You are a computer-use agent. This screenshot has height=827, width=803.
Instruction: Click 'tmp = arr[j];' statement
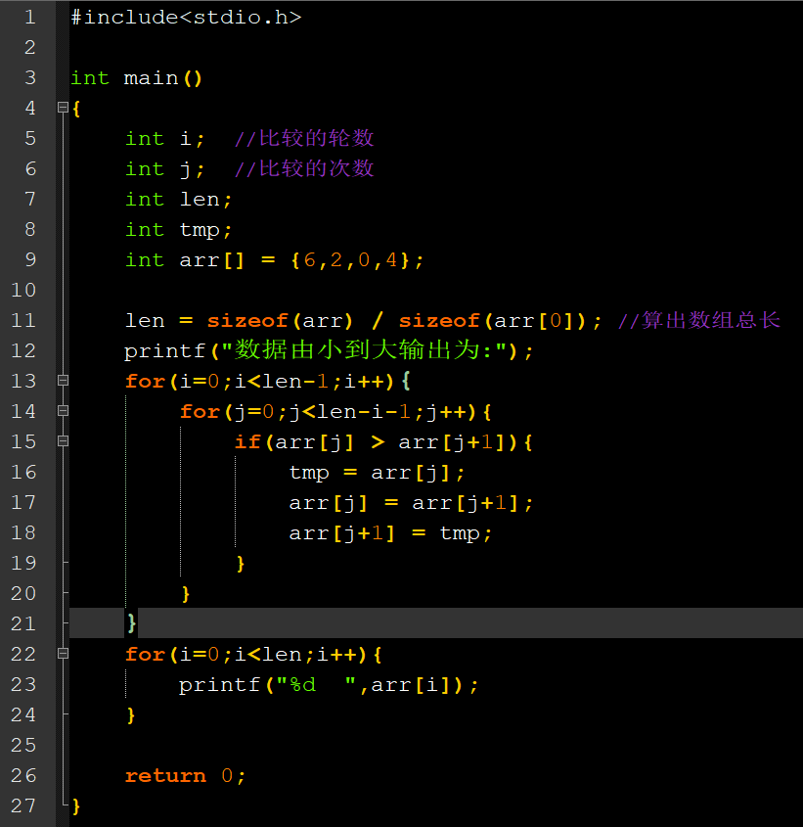[x=377, y=473]
